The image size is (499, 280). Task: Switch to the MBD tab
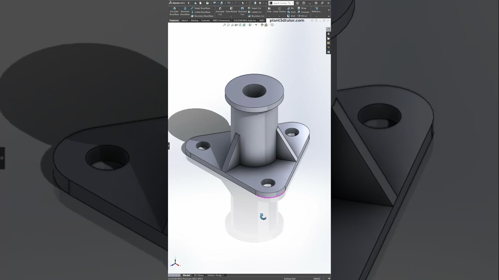point(262,20)
